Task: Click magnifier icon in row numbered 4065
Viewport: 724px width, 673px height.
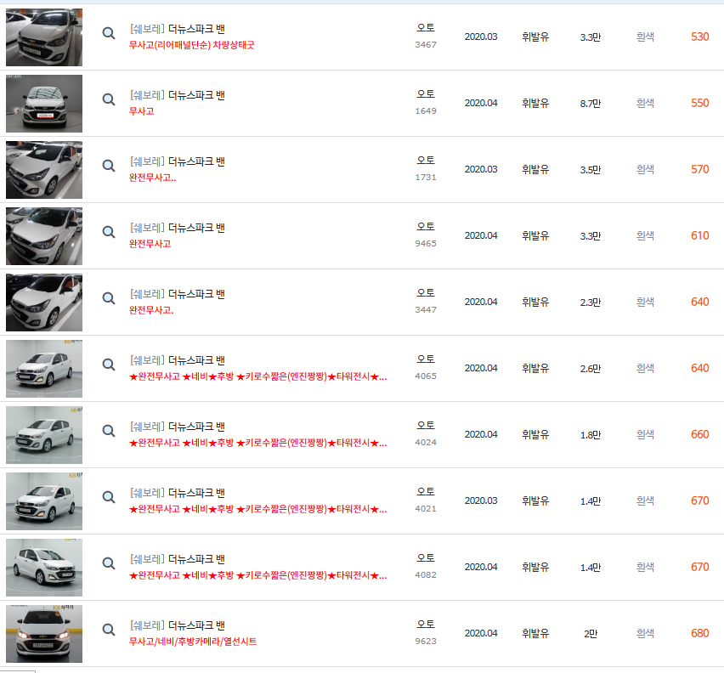Action: 109,365
